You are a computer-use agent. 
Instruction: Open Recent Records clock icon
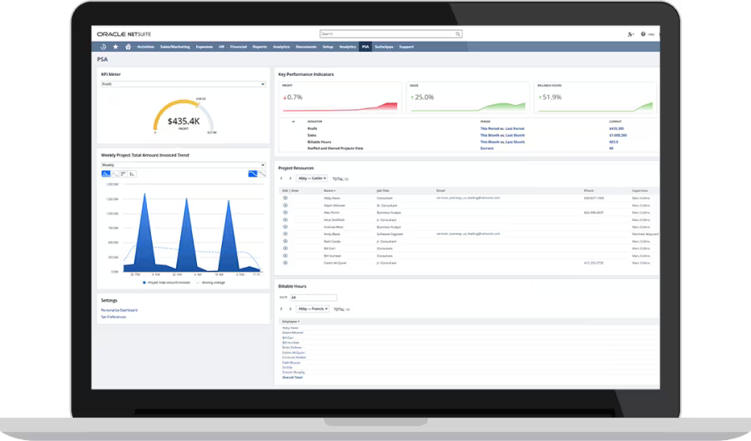(103, 47)
